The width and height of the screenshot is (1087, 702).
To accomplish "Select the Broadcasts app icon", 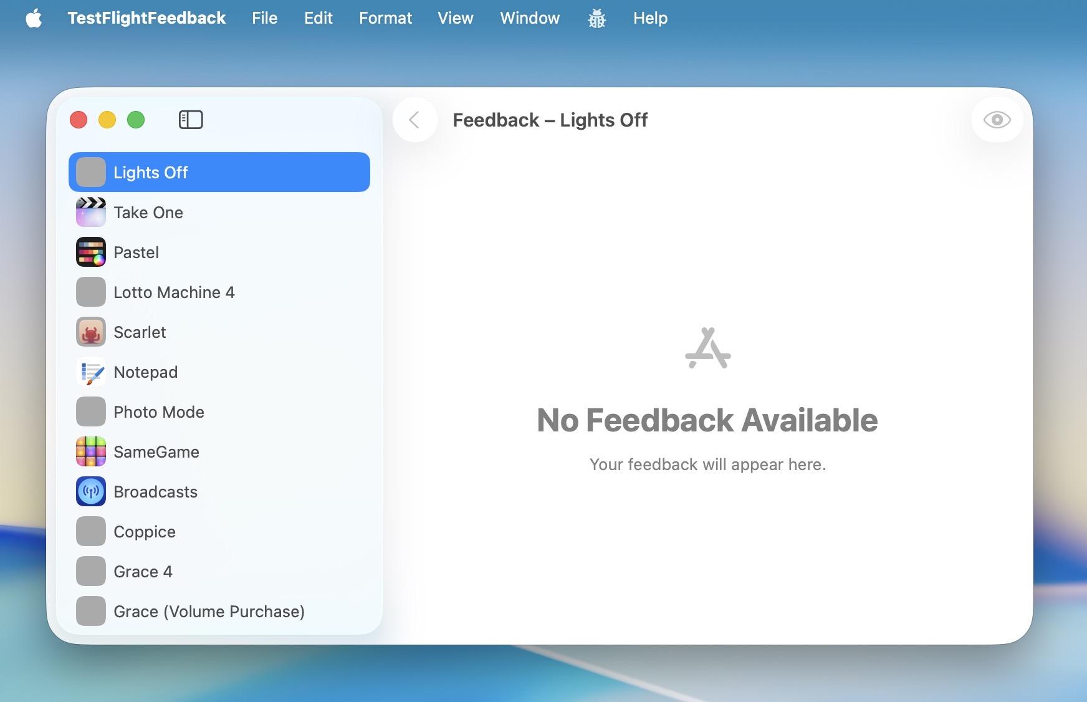I will coord(91,492).
